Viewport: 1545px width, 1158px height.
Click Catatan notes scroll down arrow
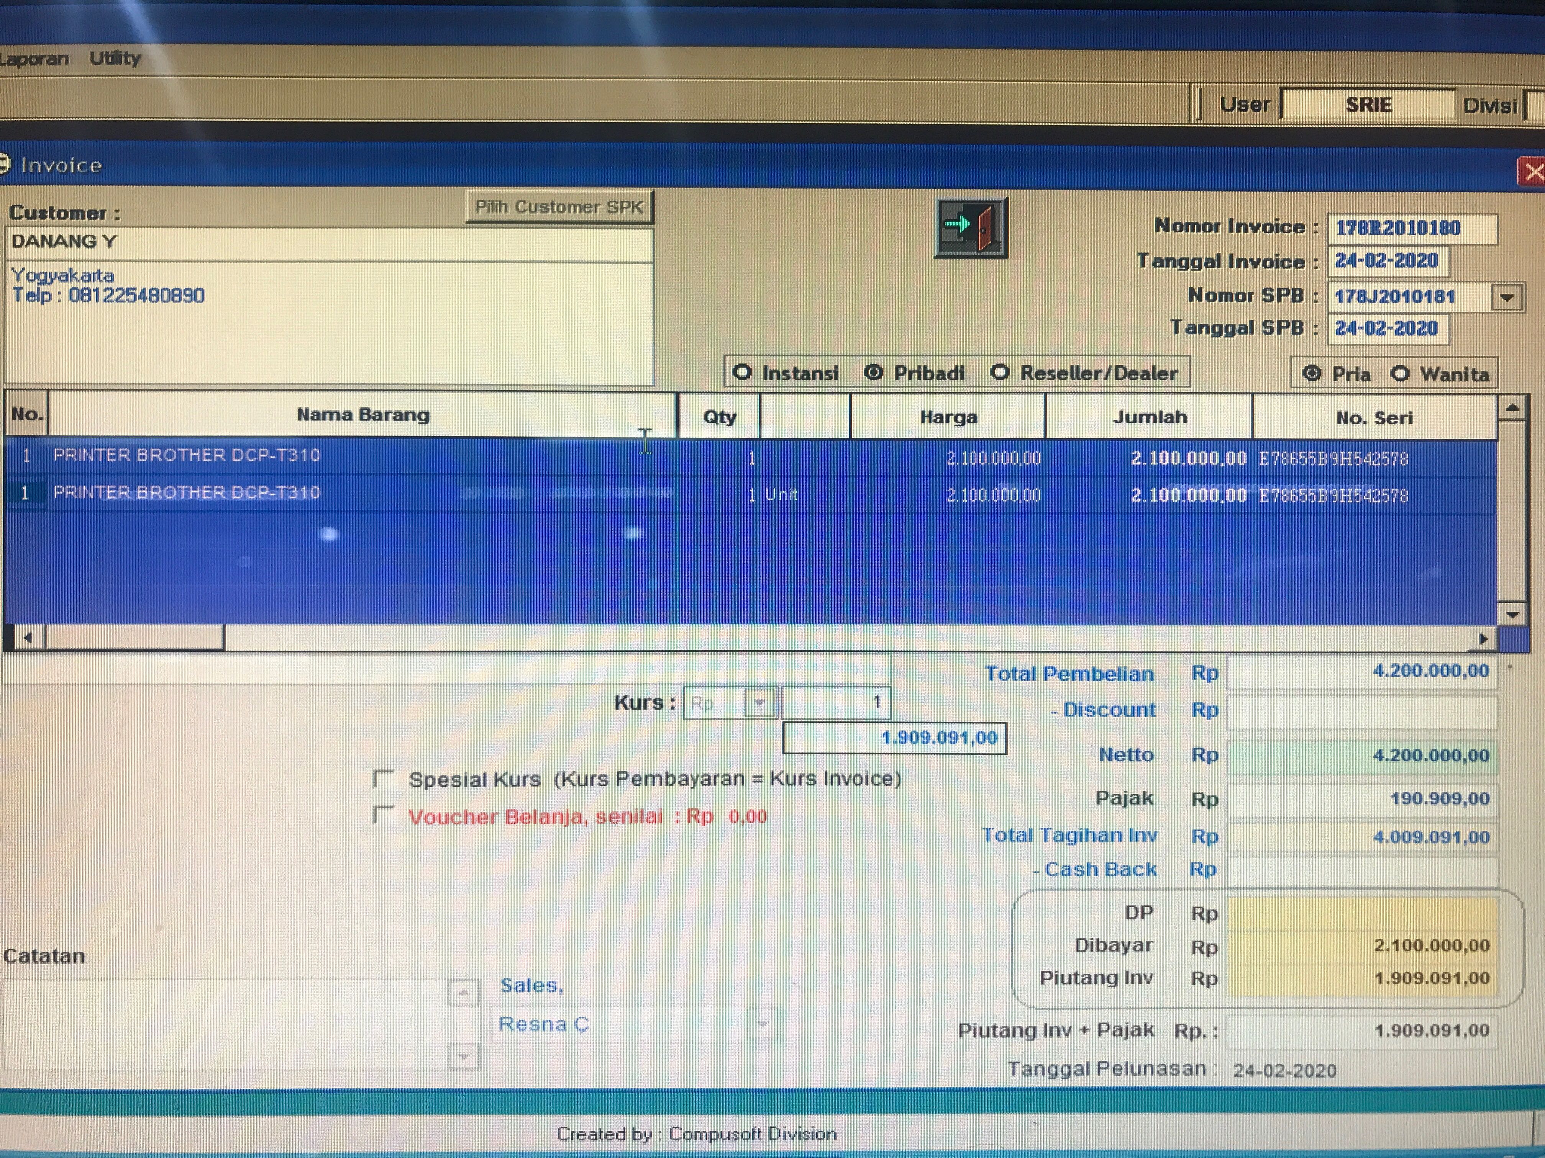[x=463, y=1057]
